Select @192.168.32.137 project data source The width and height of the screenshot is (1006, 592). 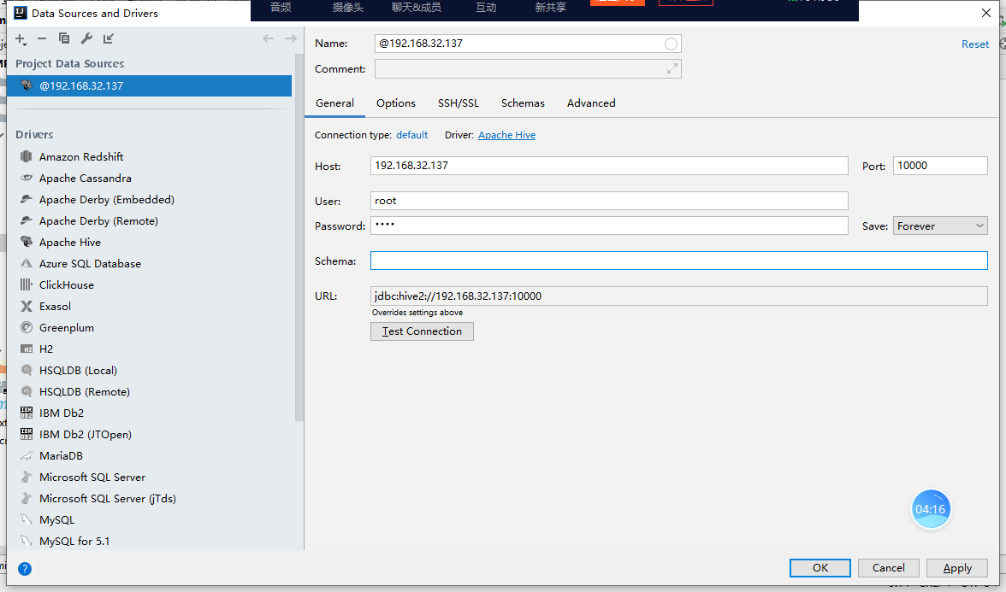[149, 85]
